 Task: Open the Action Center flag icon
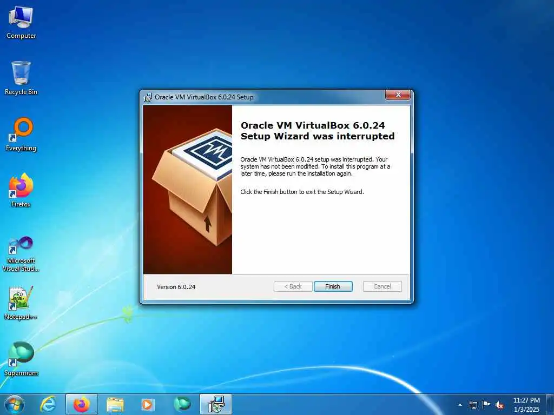(x=486, y=405)
